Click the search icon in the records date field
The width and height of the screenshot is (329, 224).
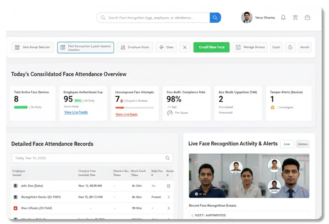168,158
